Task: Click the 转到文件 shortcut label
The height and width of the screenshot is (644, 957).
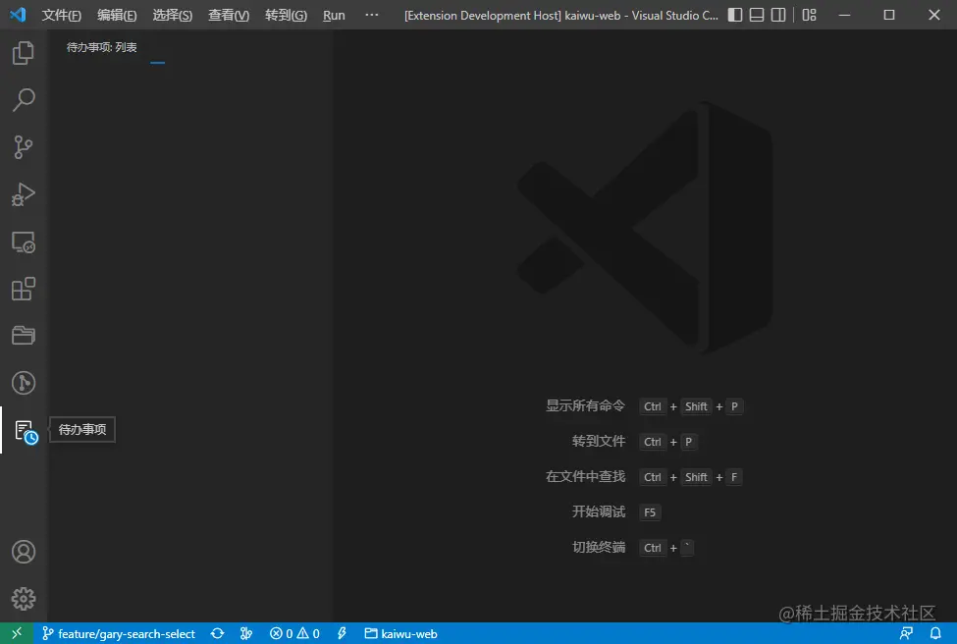Action: 598,442
